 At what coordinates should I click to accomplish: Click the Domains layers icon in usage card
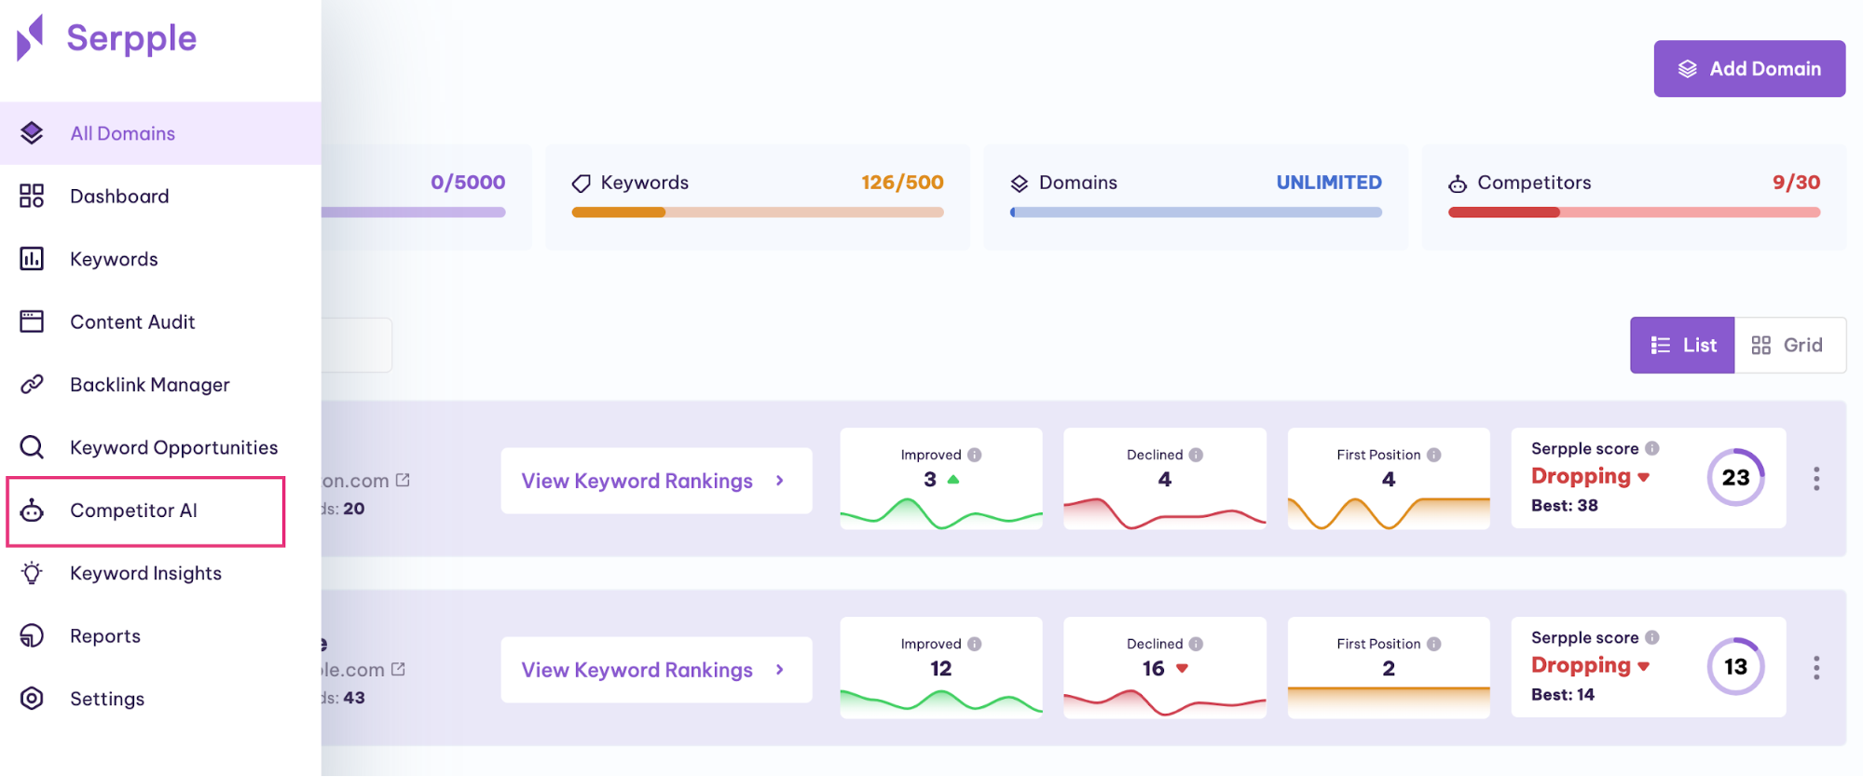tap(1020, 184)
